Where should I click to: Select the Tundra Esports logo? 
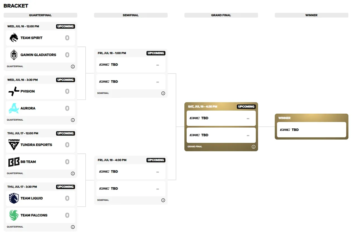(x=14, y=145)
